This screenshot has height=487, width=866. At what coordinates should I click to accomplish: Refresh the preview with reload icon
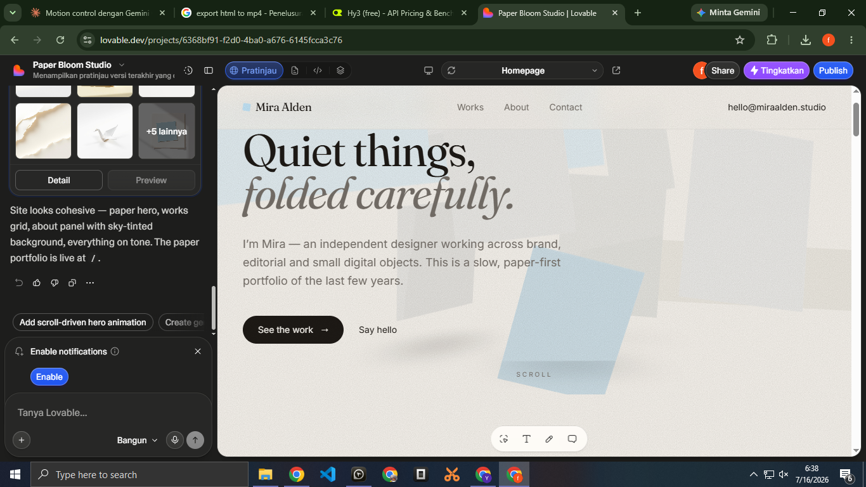(451, 70)
